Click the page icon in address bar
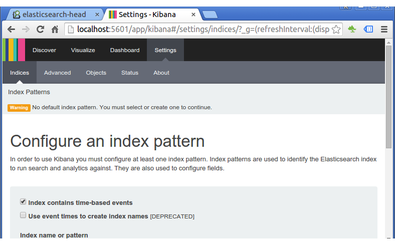The width and height of the screenshot is (395, 245). click(71, 30)
